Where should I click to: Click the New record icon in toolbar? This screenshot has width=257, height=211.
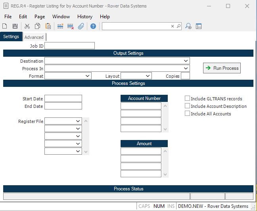tap(5, 26)
